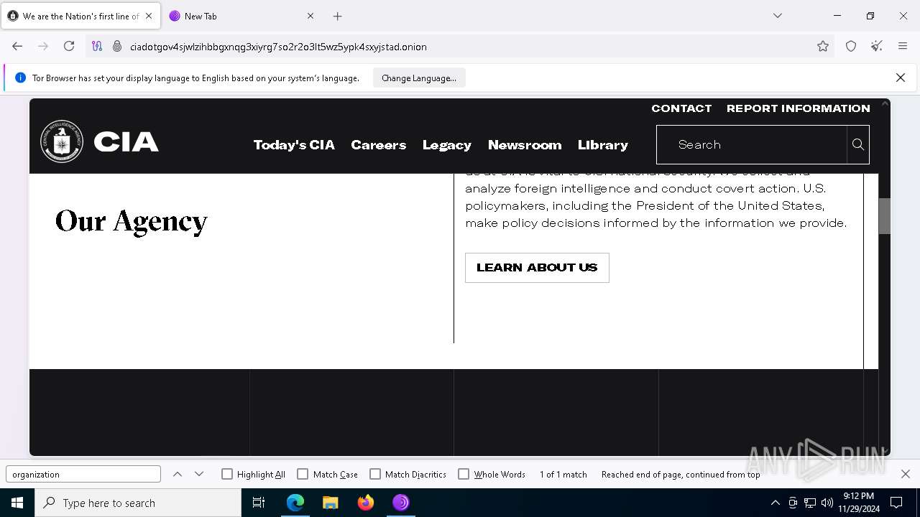The width and height of the screenshot is (920, 517).
Task: Click the CIA seal logo
Action: (62, 141)
